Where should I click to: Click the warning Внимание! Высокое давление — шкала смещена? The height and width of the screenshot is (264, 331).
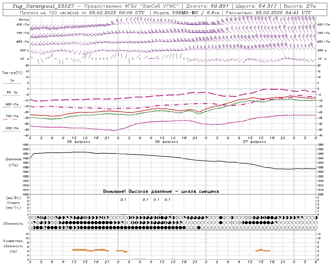(161, 192)
